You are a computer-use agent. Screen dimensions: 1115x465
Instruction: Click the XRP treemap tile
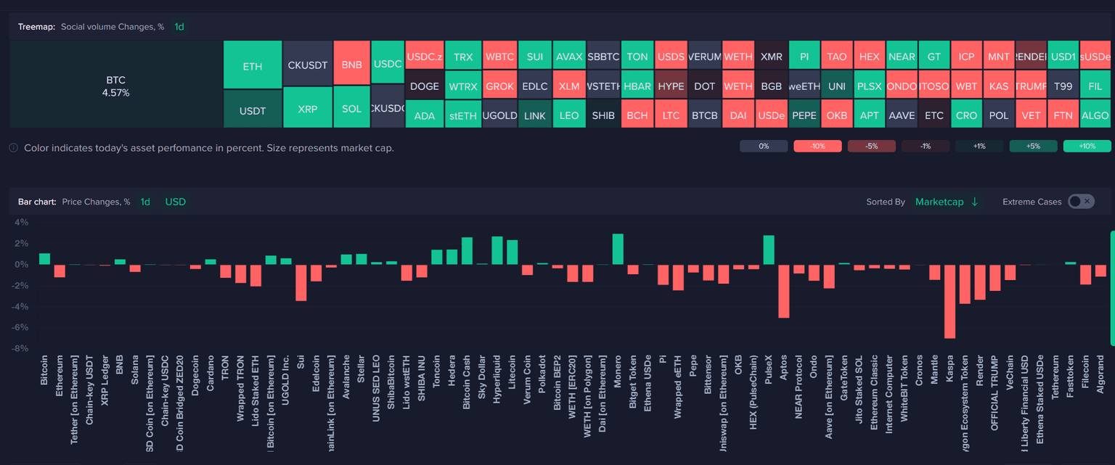click(307, 108)
